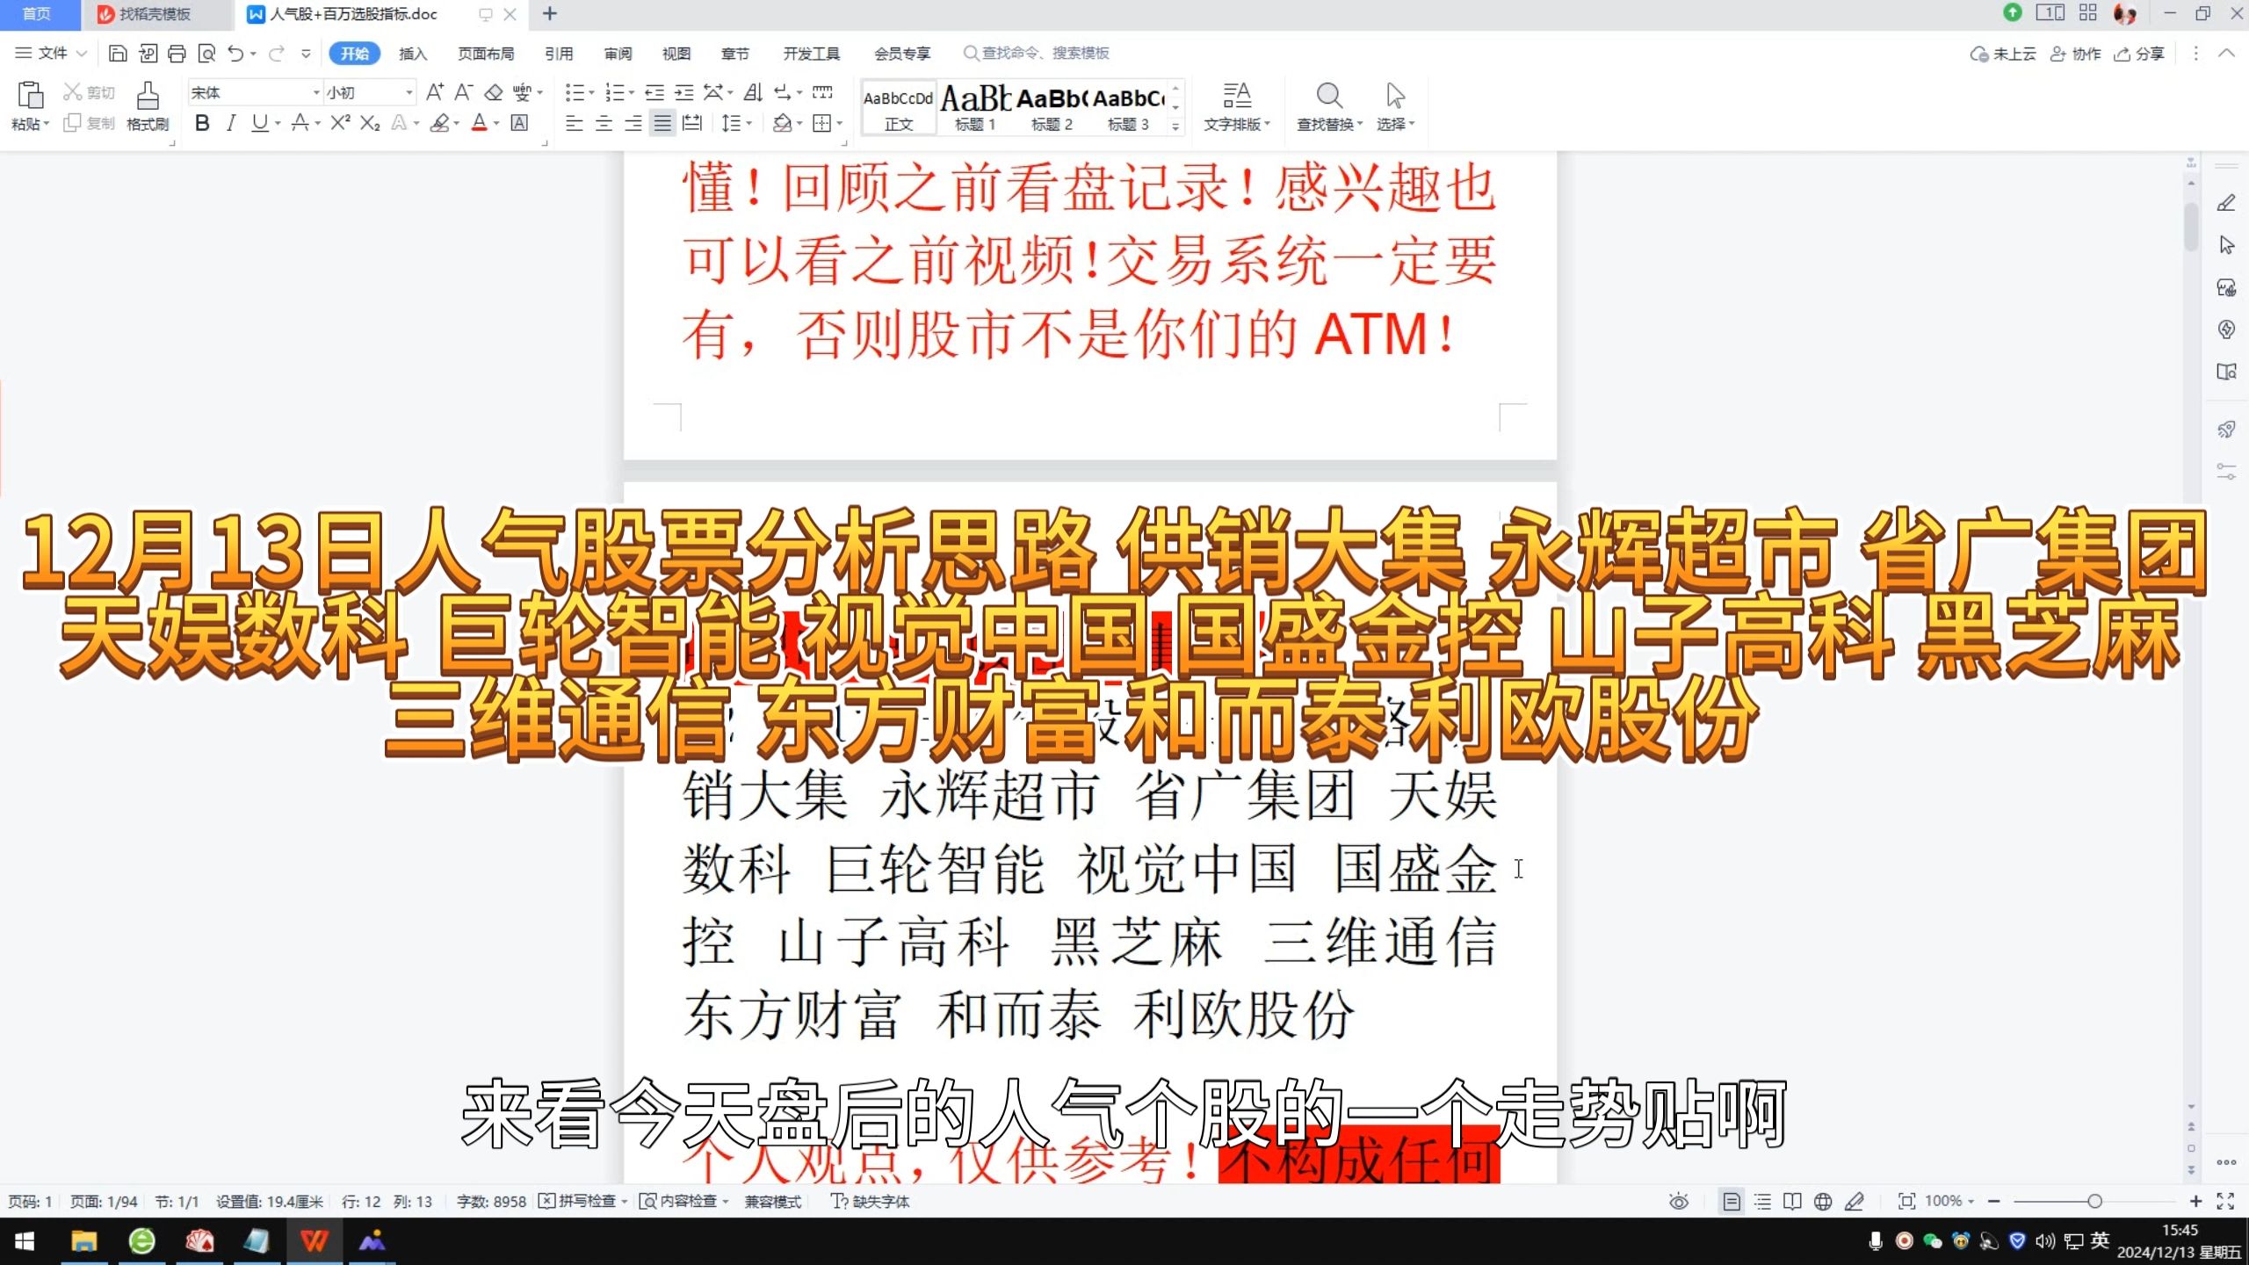2249x1265 pixels.
Task: Cut selection with the 剪切 button
Action: coord(89,92)
